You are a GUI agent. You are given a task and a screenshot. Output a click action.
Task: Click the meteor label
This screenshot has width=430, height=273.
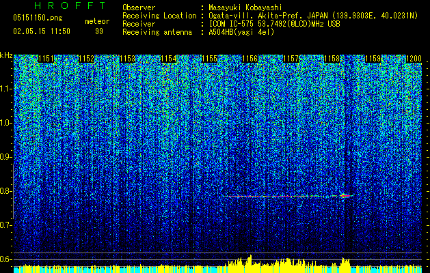[x=97, y=21]
